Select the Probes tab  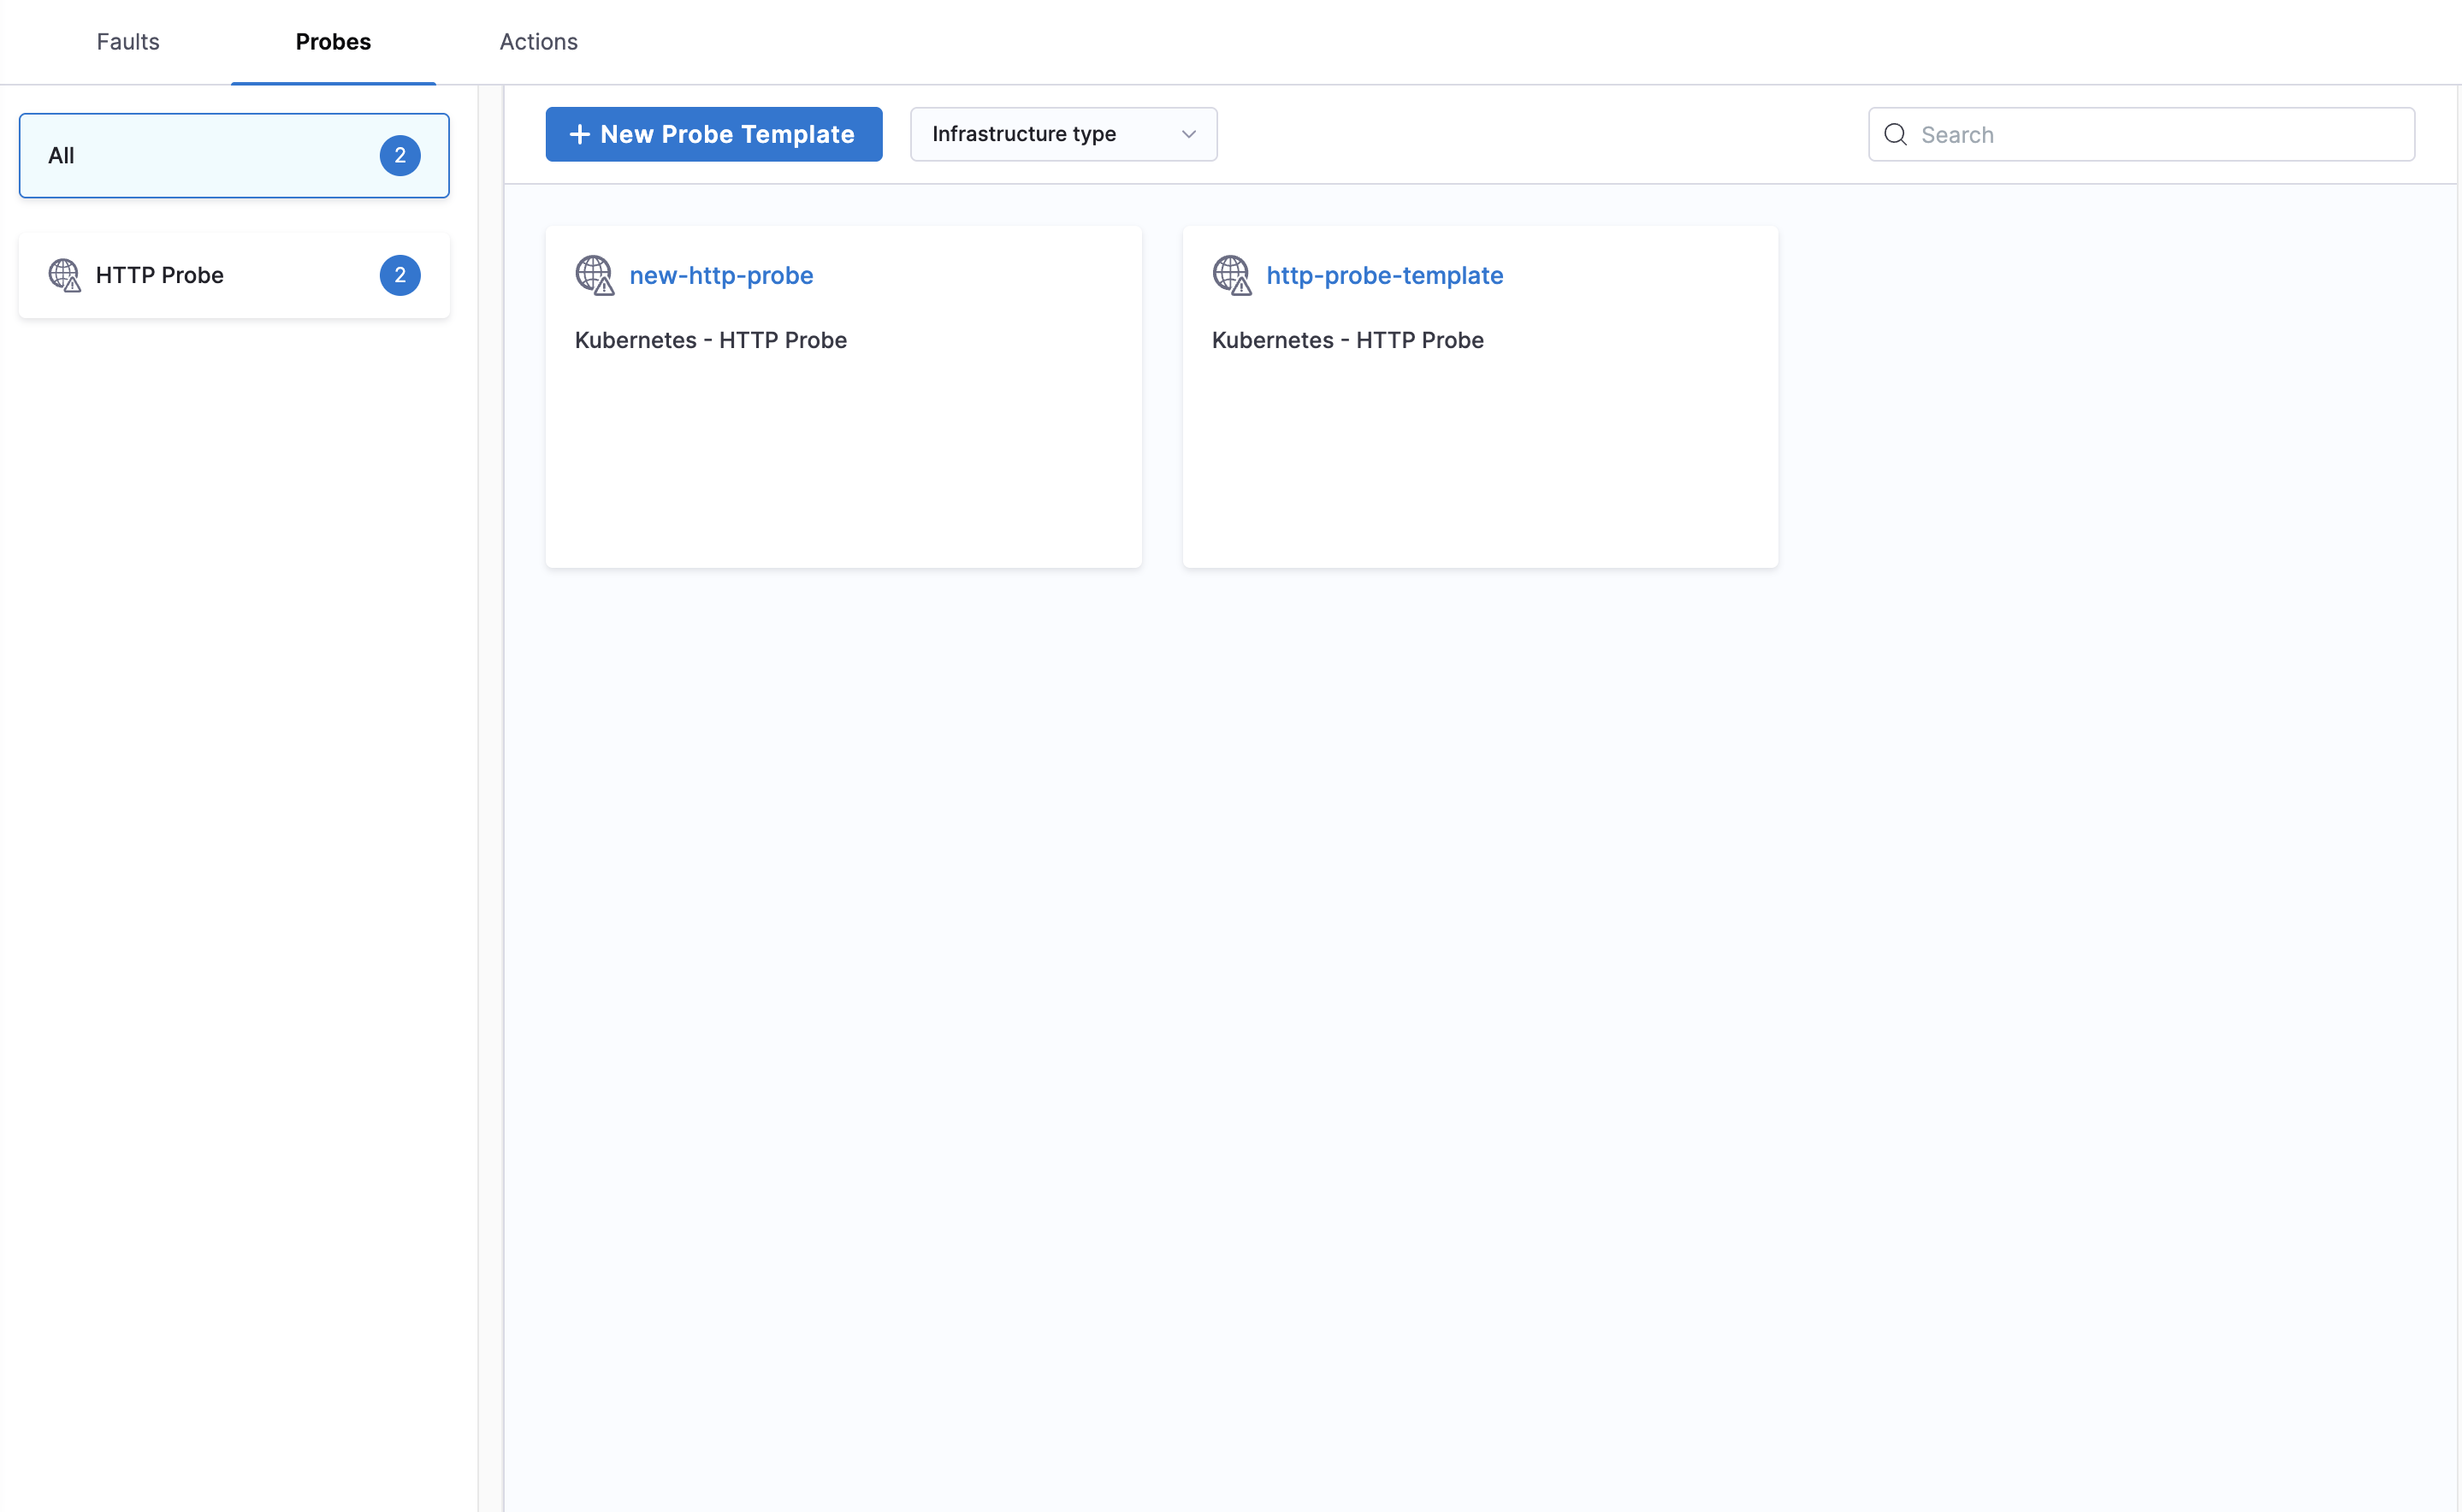(x=333, y=42)
